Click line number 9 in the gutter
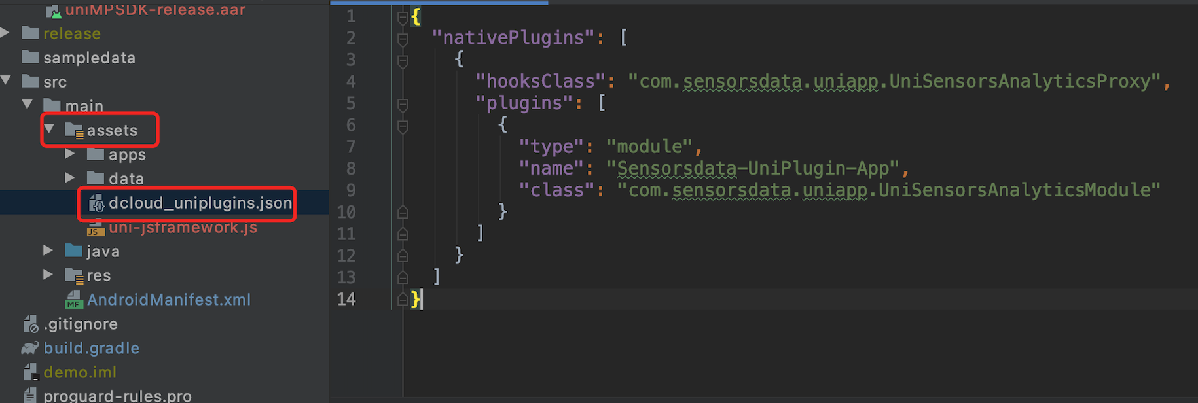 pyautogui.click(x=351, y=190)
